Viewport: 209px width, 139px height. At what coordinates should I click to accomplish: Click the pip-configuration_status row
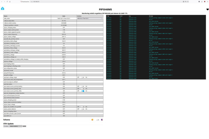coord(53,68)
